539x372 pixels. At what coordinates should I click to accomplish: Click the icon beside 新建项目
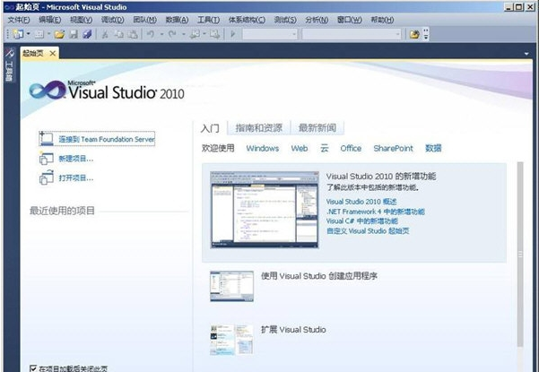[x=47, y=158]
